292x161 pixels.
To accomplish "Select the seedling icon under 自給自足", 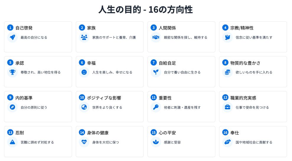I will [x=156, y=72].
